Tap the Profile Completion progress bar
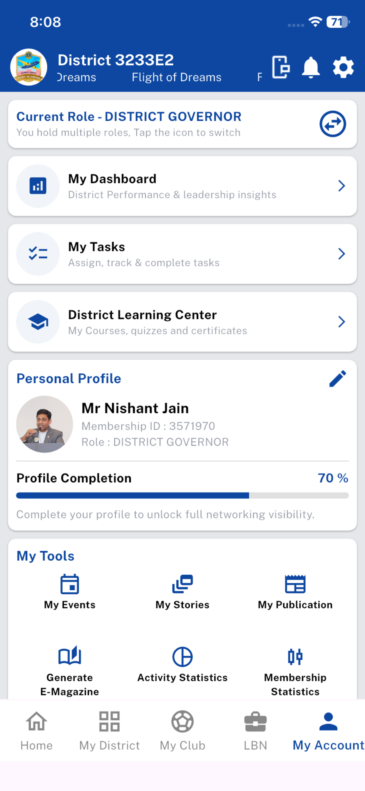This screenshot has width=365, height=791. click(182, 495)
